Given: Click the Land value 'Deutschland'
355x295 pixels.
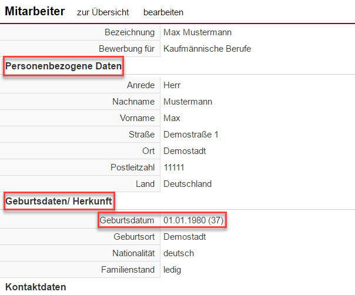Looking at the screenshot, I should tap(187, 184).
